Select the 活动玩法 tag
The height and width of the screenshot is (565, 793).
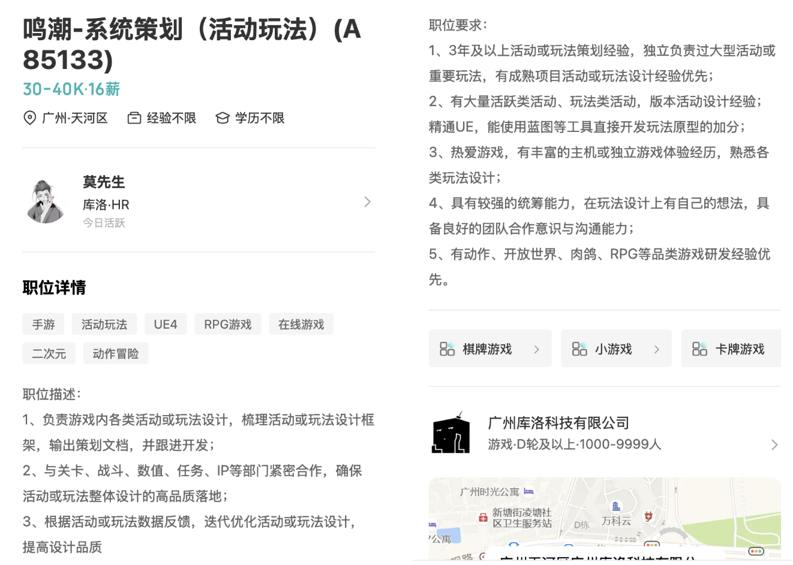pyautogui.click(x=104, y=324)
